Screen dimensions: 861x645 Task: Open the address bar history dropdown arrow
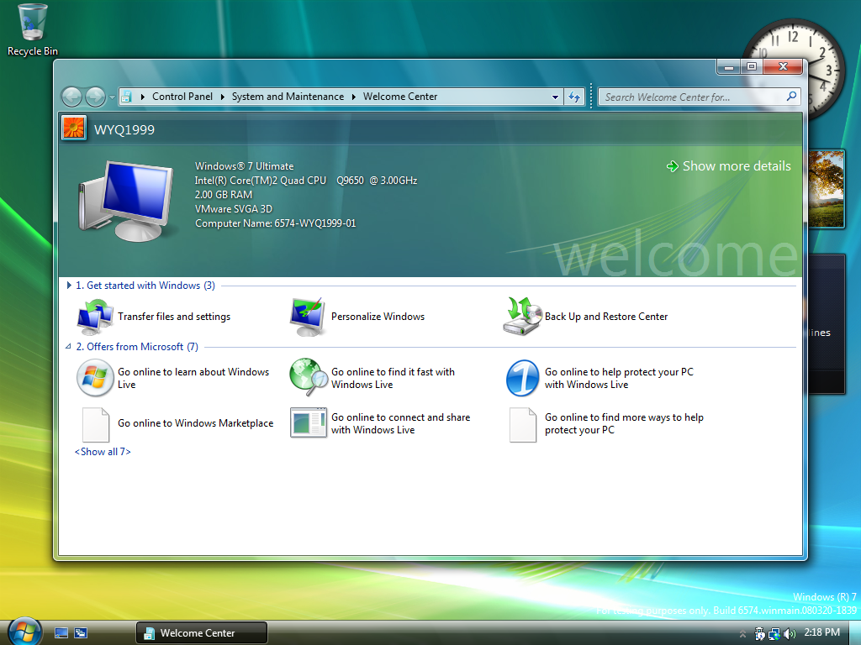(x=555, y=97)
